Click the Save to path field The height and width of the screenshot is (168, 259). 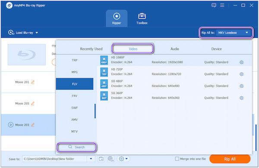[55, 159]
